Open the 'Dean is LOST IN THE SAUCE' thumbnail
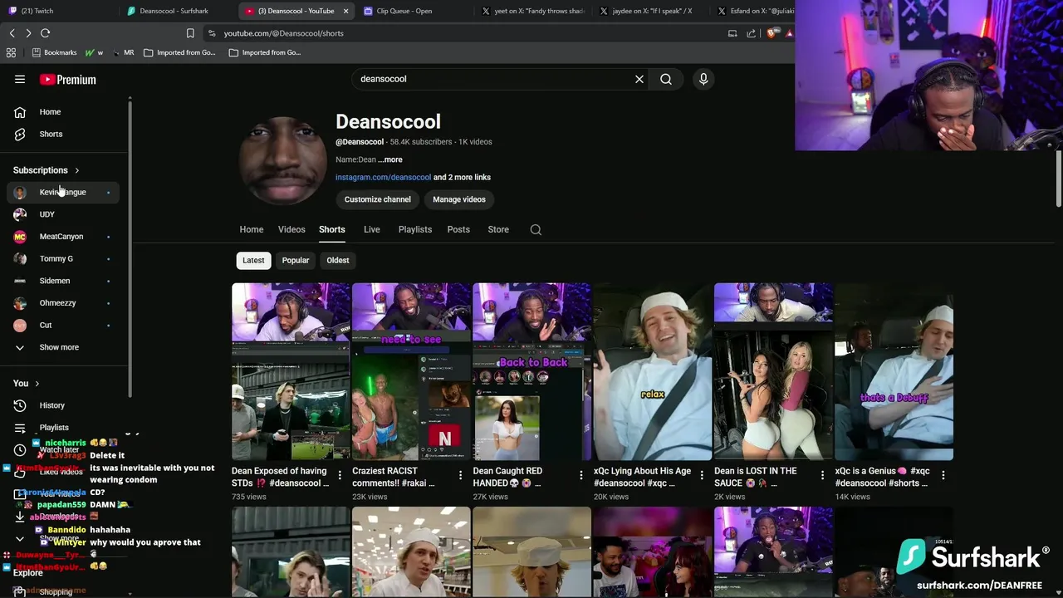The width and height of the screenshot is (1063, 598). click(x=773, y=371)
